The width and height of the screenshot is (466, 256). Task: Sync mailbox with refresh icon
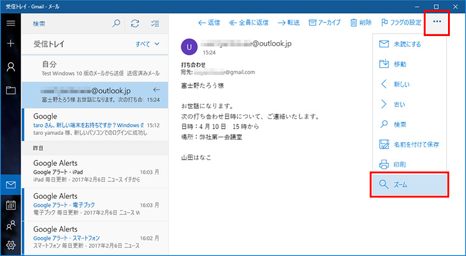coord(135,24)
